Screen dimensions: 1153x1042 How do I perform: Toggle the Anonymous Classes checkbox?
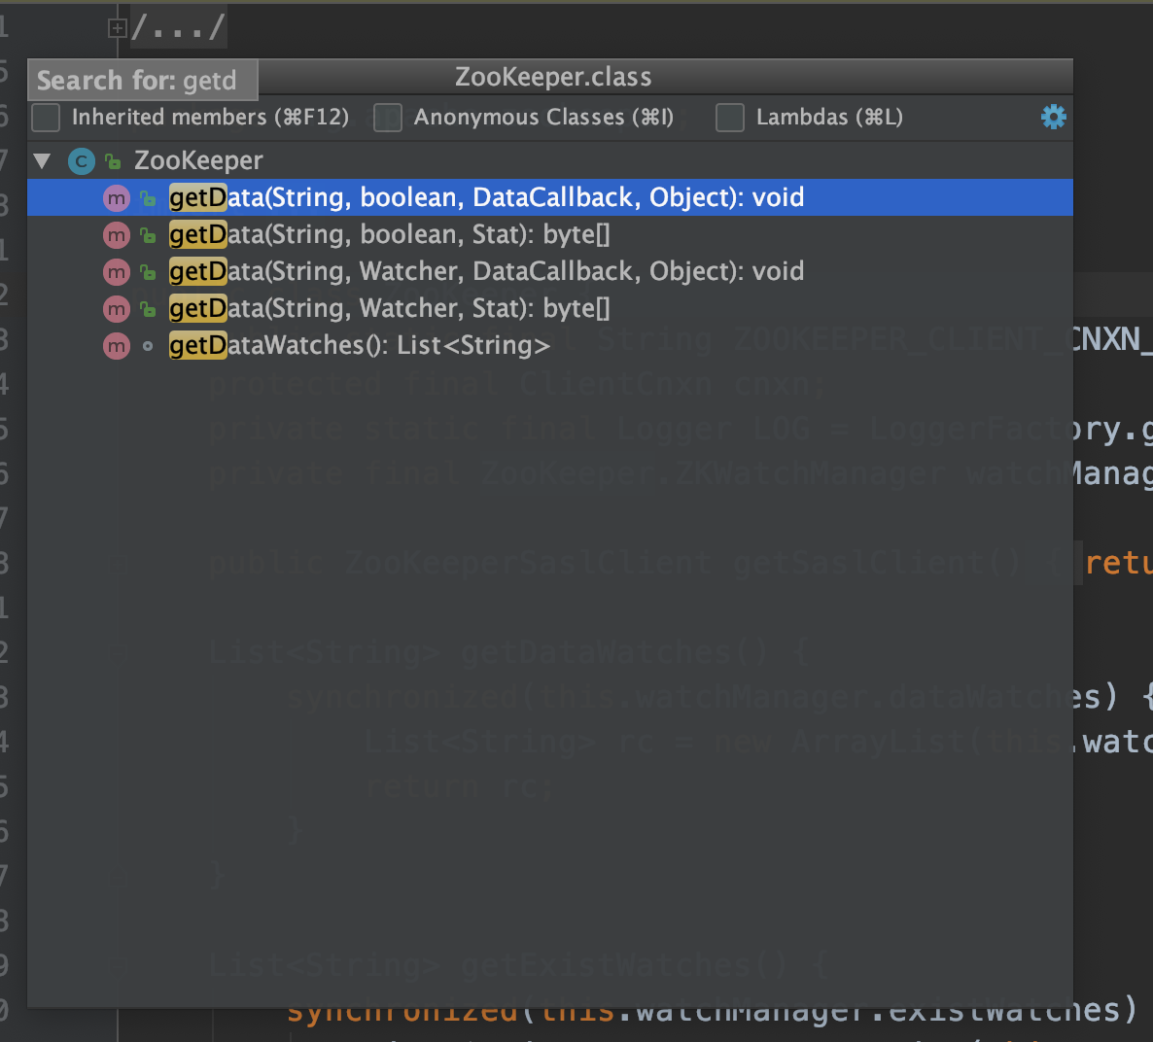pos(388,118)
